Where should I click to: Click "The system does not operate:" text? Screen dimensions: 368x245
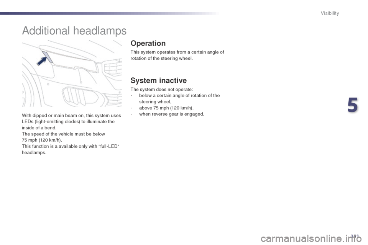162,89
